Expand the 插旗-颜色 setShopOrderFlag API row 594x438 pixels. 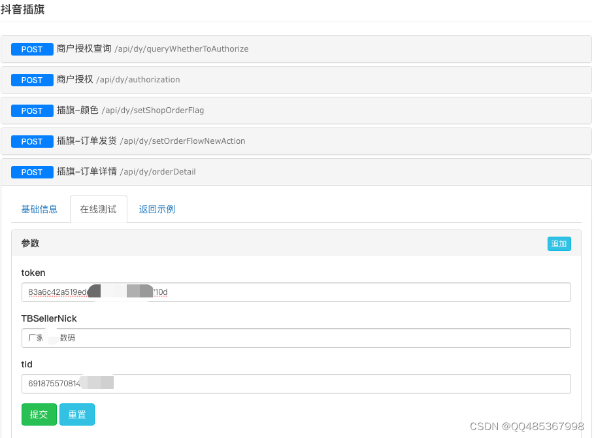296,110
